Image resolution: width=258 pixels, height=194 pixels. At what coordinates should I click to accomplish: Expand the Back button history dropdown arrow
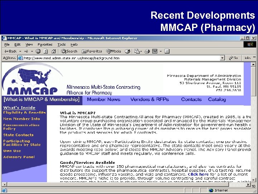(x=20, y=51)
